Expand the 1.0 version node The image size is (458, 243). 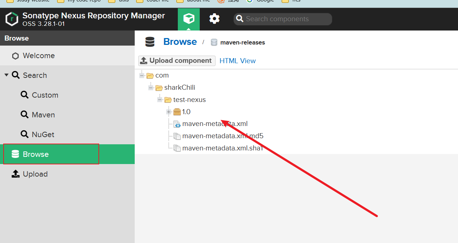[169, 112]
